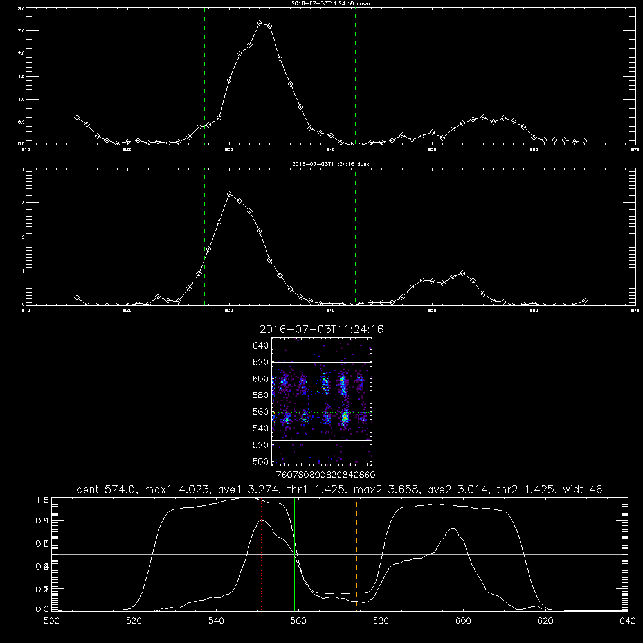Click the '2.0' y-axis label on dawn plot
The image size is (643, 643).
click(21, 53)
